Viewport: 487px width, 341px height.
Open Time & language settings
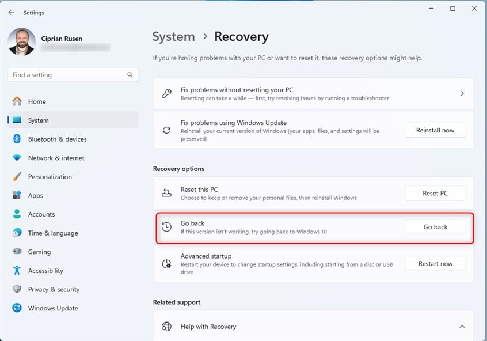(x=73, y=233)
